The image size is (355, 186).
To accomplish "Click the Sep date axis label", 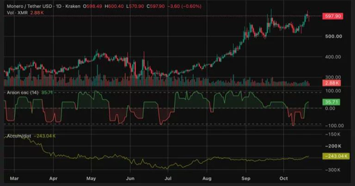I will 246,179.
